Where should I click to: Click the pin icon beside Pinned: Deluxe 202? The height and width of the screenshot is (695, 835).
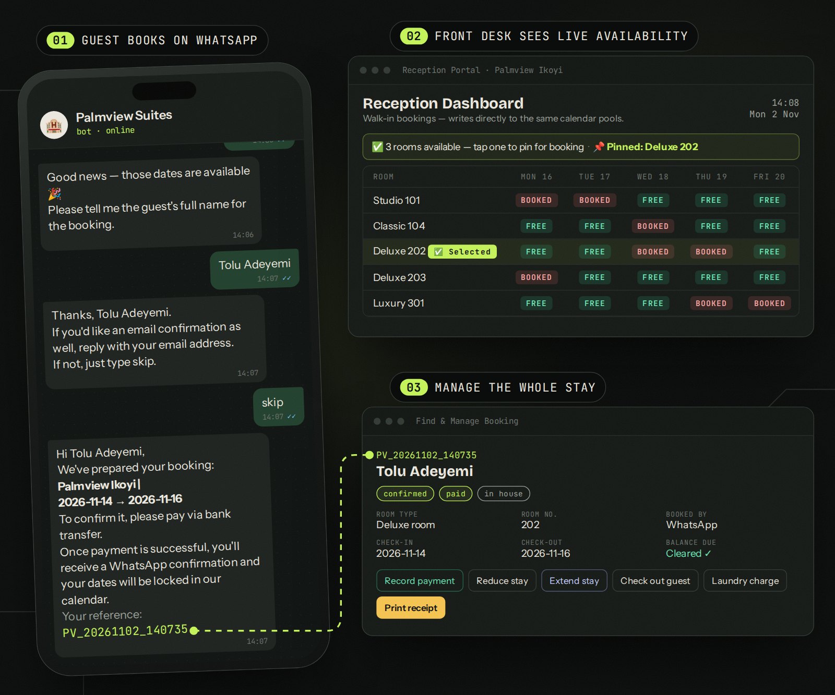point(599,147)
